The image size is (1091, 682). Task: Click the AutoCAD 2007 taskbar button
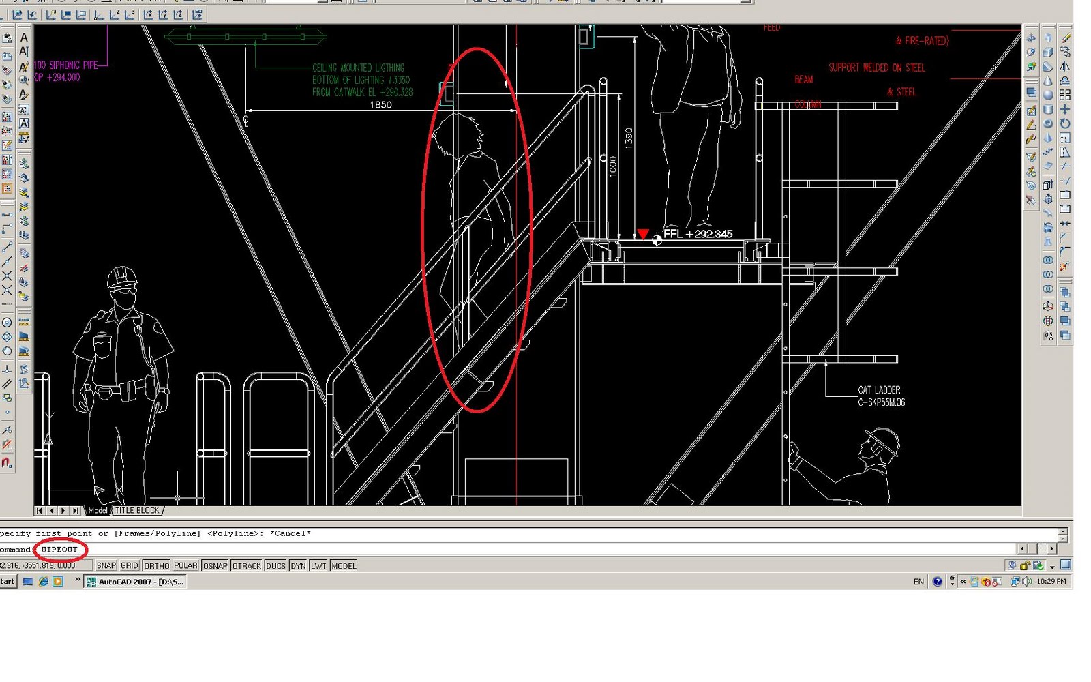tap(136, 582)
